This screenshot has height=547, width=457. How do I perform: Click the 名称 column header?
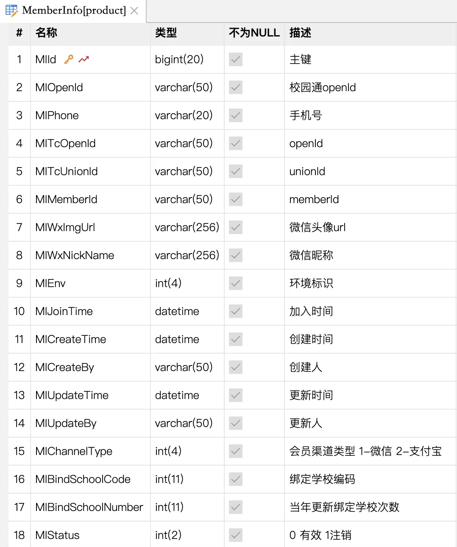coord(47,33)
